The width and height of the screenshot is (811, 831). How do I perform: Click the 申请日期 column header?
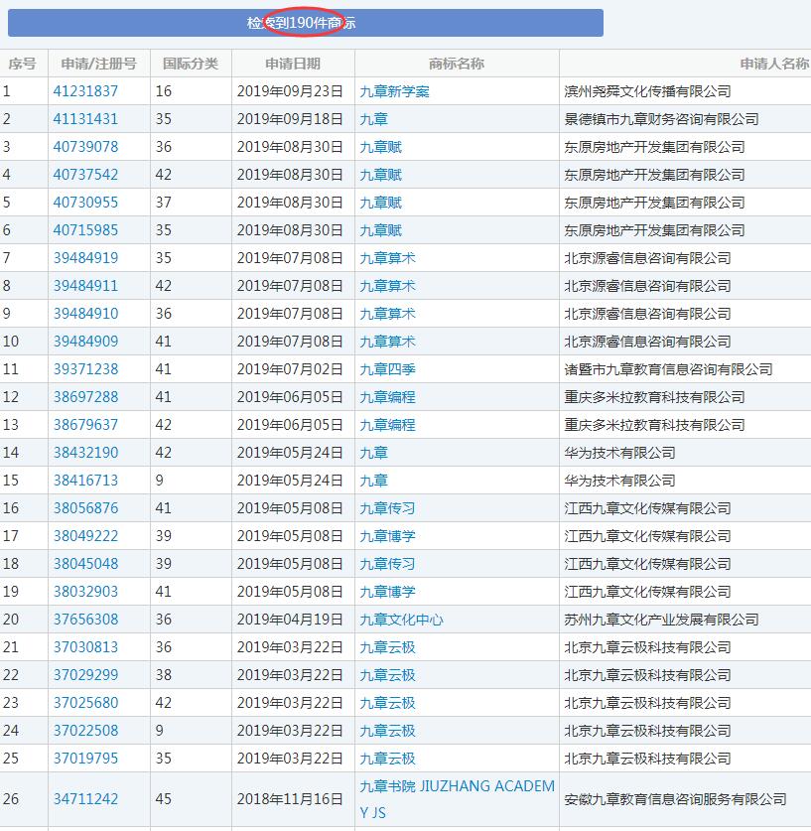coord(290,63)
